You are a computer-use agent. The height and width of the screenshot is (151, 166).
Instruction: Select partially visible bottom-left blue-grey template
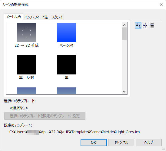[27, 91]
